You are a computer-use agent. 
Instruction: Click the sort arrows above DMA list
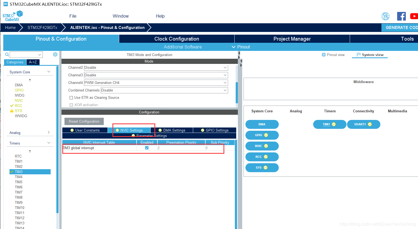pyautogui.click(x=30, y=80)
